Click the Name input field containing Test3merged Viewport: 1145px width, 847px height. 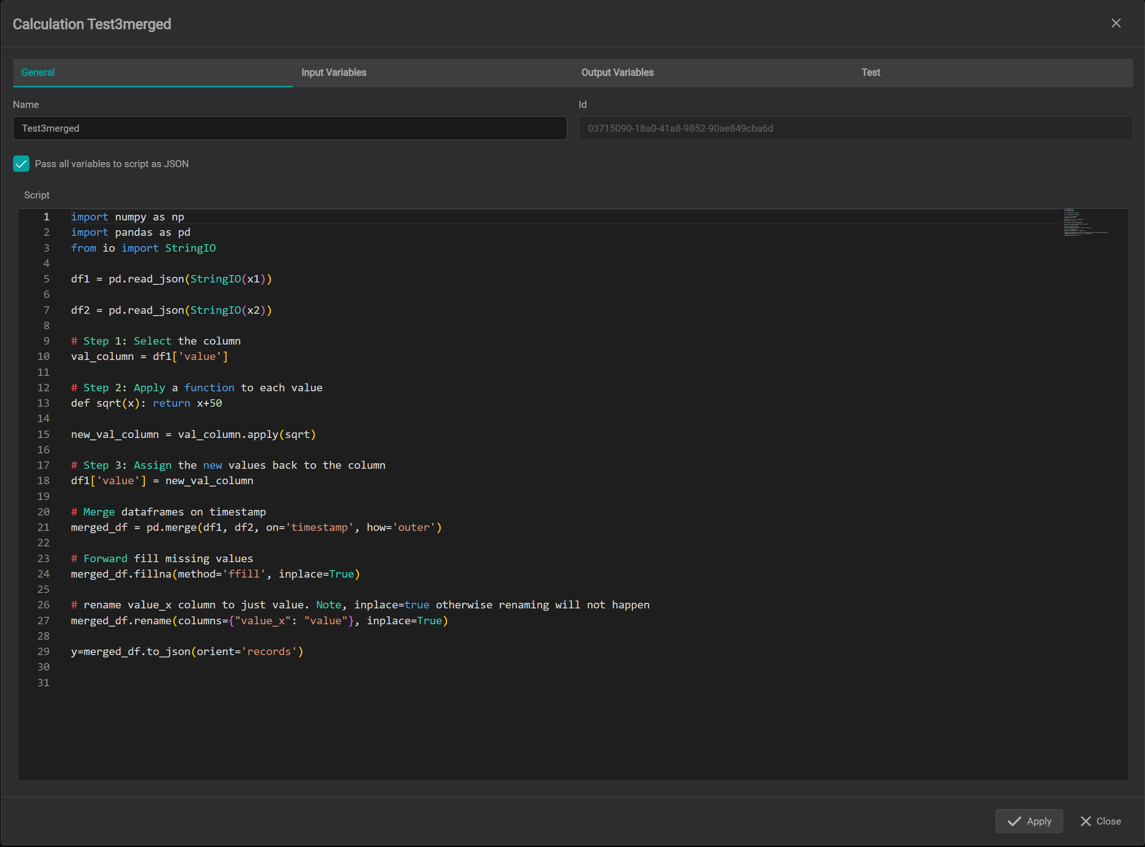coord(290,128)
